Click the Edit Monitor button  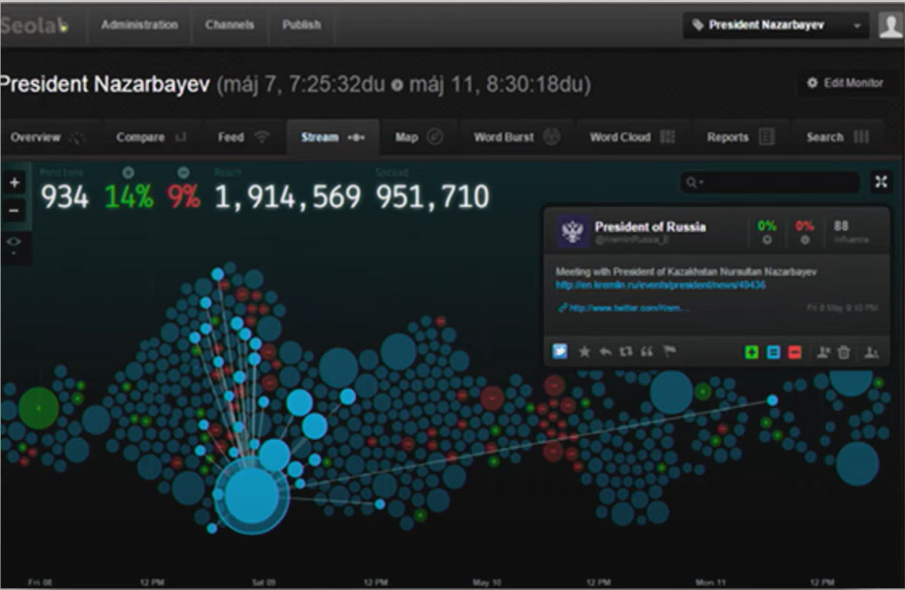tap(845, 84)
